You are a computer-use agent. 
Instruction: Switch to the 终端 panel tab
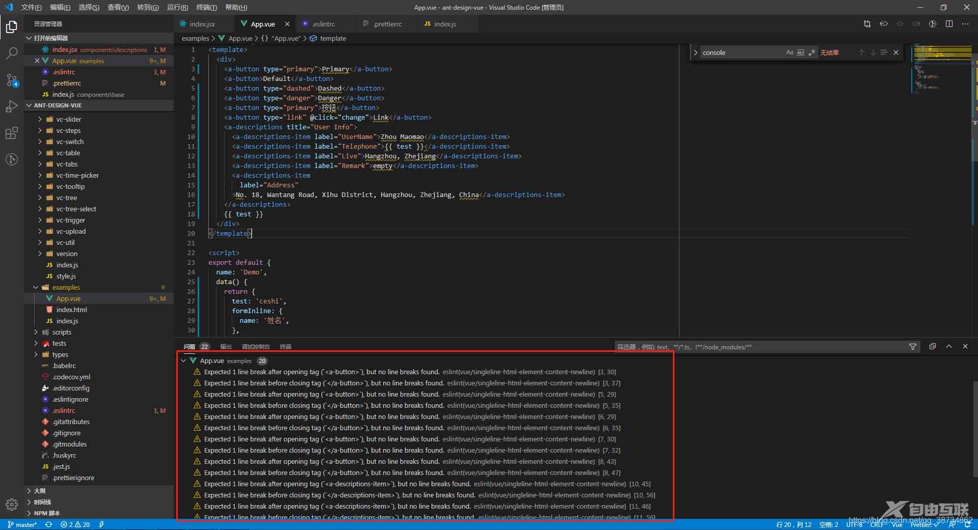[285, 347]
